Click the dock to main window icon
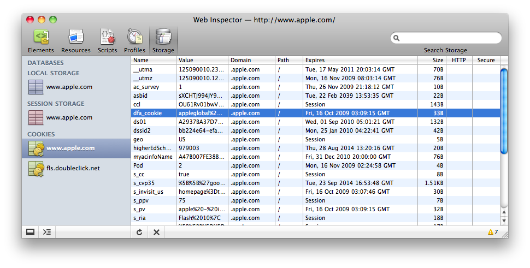 [x=31, y=232]
